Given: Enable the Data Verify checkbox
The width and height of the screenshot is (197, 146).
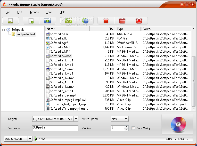Looking at the screenshot, I should point(133,128).
